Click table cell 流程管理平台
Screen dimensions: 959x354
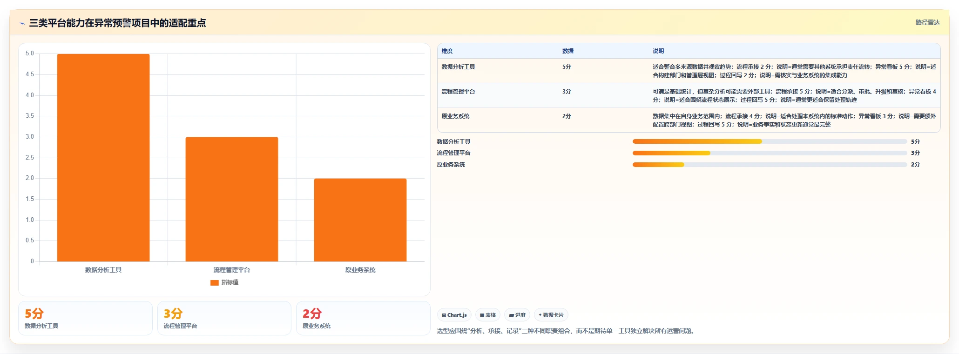coord(458,92)
